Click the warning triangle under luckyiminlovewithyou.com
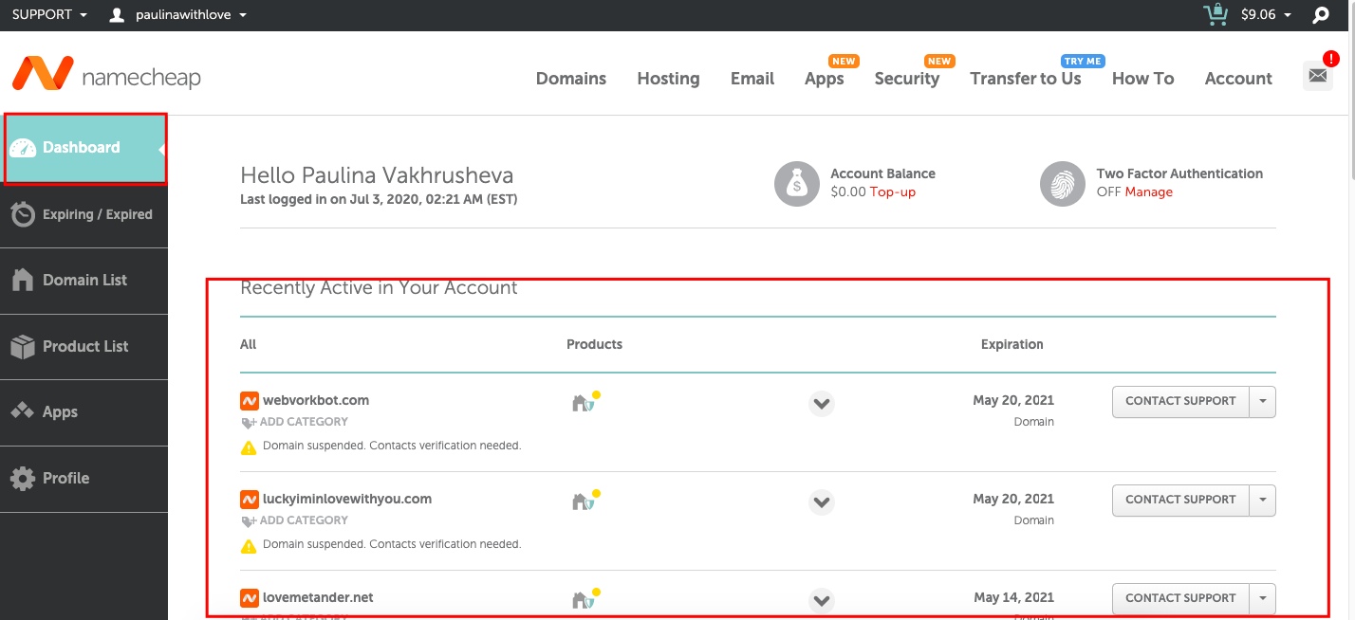The width and height of the screenshot is (1355, 620). 249,545
